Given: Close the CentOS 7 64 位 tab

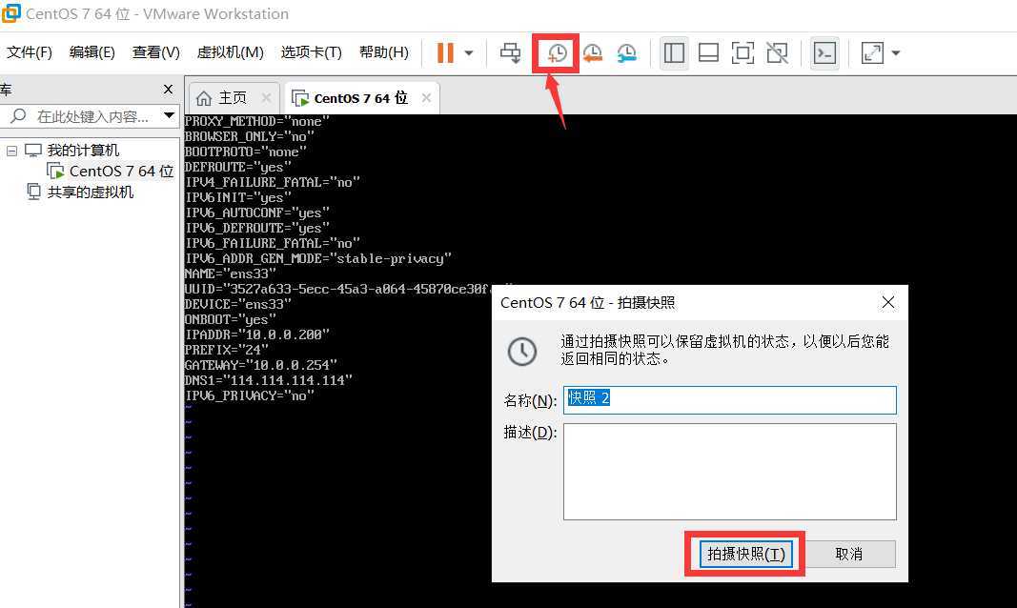Looking at the screenshot, I should coord(426,97).
